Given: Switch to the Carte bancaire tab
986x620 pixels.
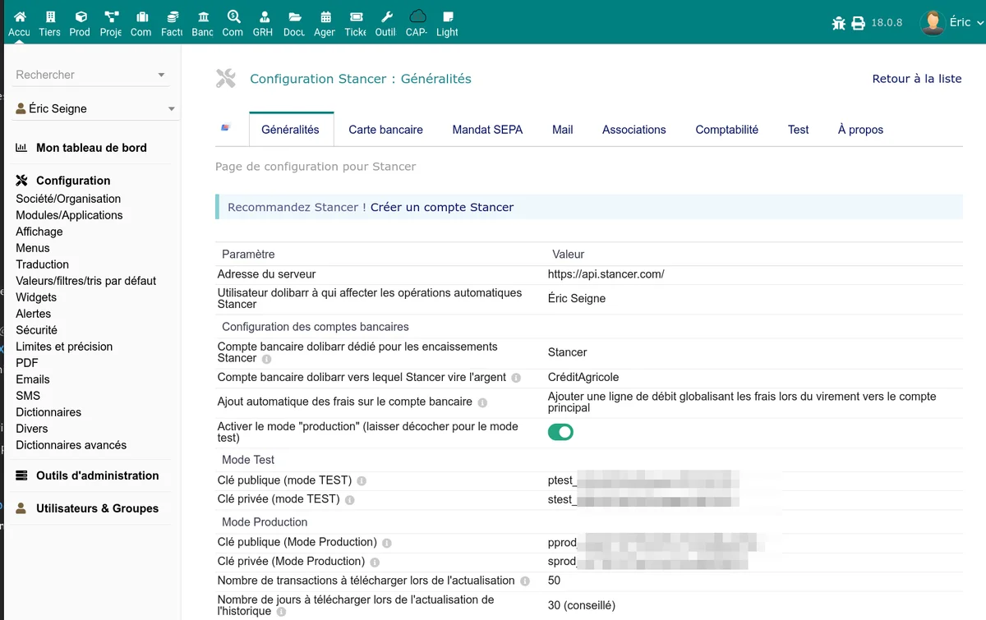Looking at the screenshot, I should [x=385, y=130].
